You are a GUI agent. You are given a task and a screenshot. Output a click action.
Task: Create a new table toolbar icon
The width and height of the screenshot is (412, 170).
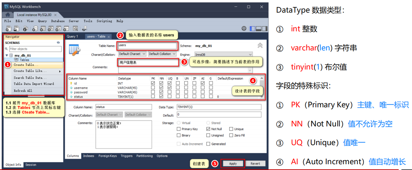43,29
